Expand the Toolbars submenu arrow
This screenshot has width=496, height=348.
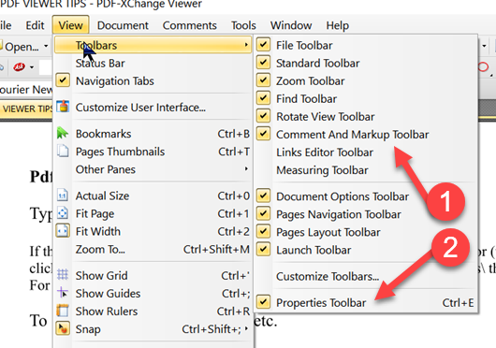246,45
